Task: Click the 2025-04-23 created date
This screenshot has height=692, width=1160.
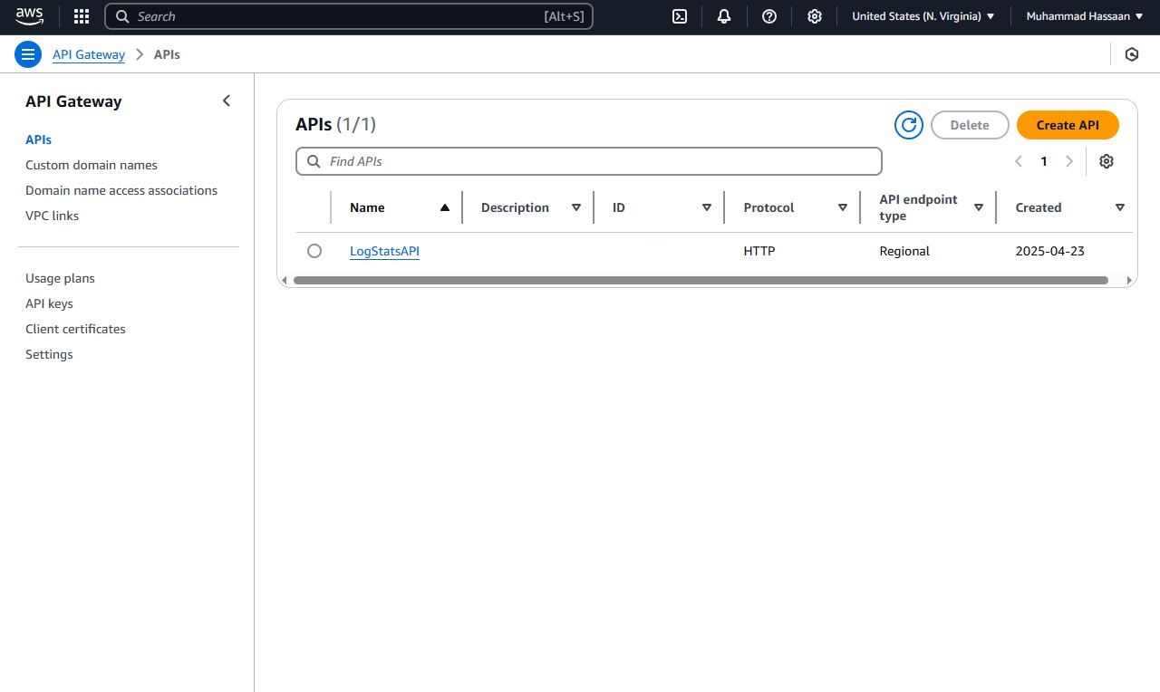Action: pos(1050,251)
